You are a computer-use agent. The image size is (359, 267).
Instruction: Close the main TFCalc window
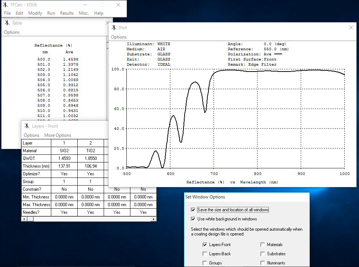click(x=118, y=5)
